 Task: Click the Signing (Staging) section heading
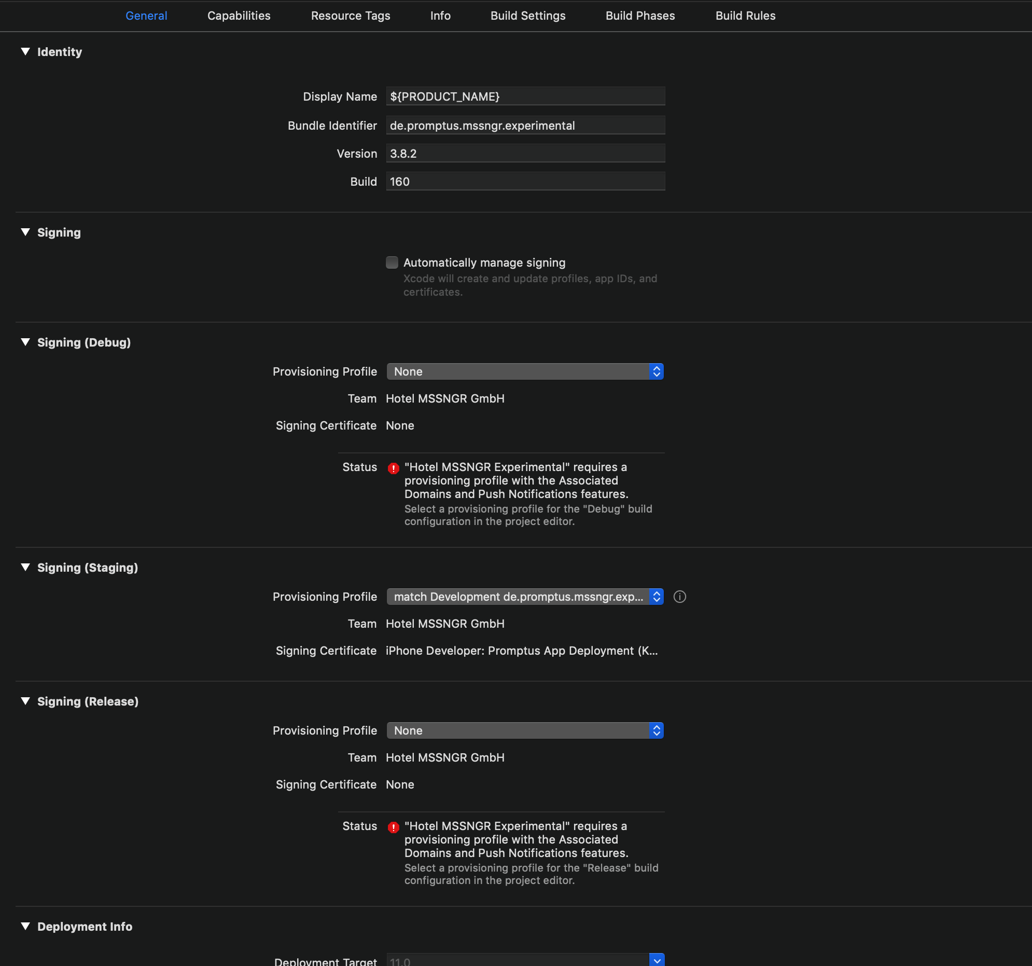(88, 568)
